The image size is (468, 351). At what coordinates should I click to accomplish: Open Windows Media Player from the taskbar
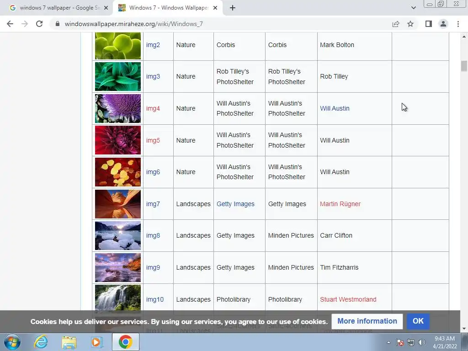tap(97, 342)
